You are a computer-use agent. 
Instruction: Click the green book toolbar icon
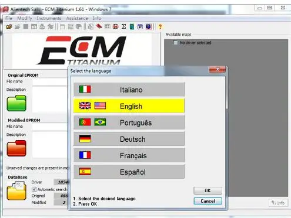[132, 26]
